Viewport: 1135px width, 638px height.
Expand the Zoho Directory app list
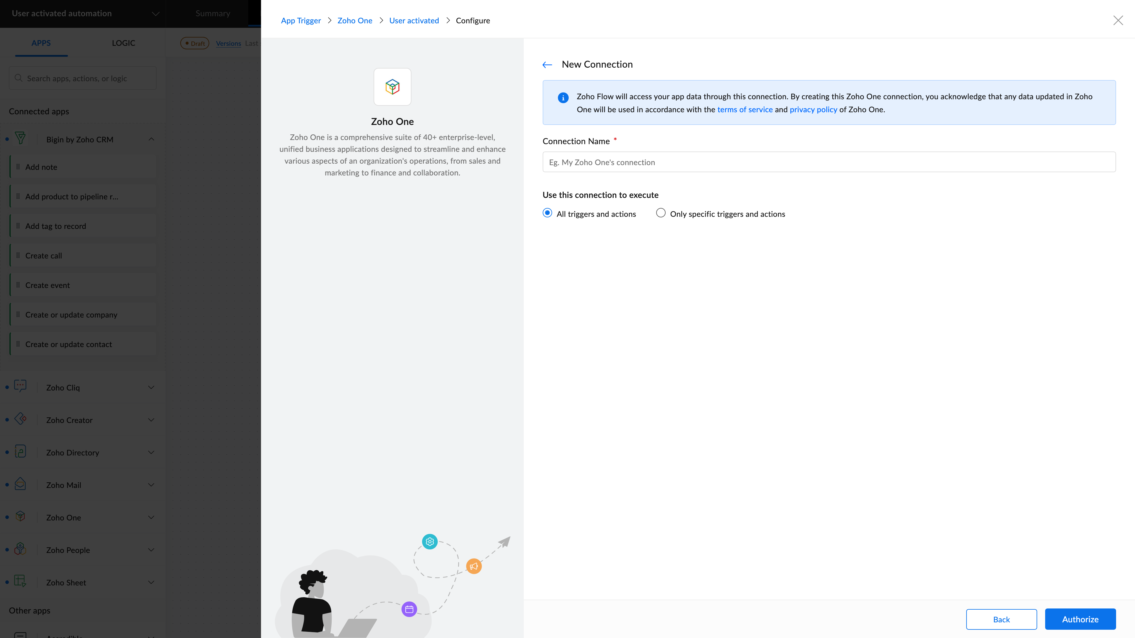click(x=151, y=453)
